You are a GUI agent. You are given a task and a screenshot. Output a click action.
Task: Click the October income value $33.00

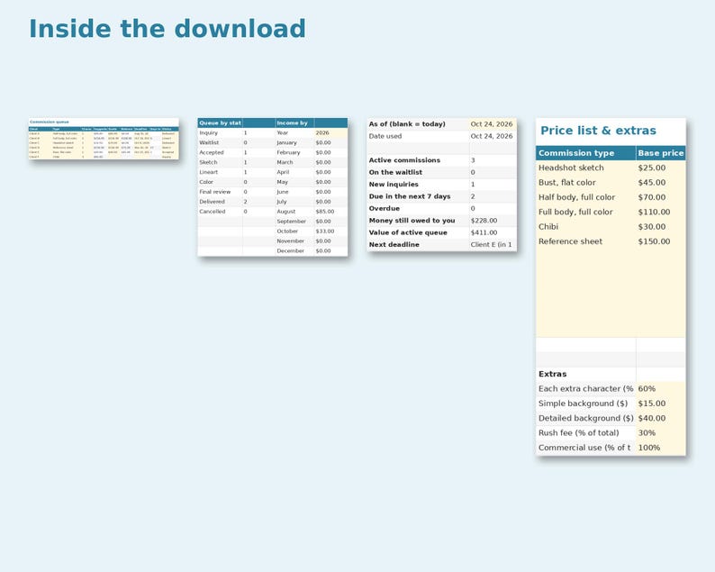325,232
